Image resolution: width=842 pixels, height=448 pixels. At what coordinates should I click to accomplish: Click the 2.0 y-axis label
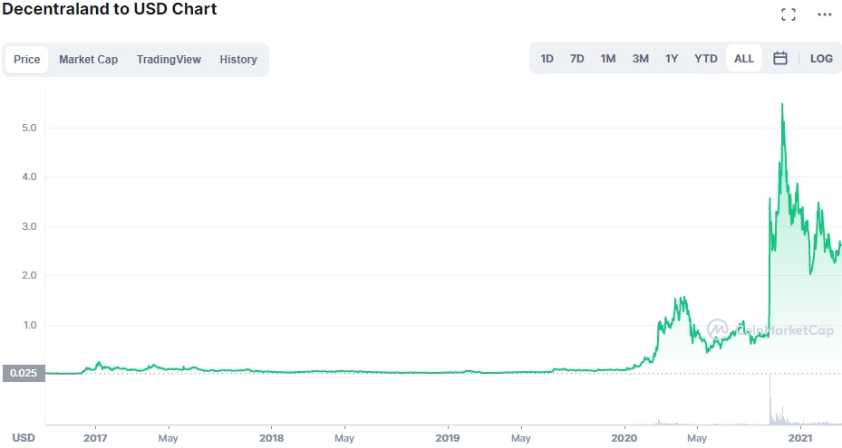(x=29, y=275)
